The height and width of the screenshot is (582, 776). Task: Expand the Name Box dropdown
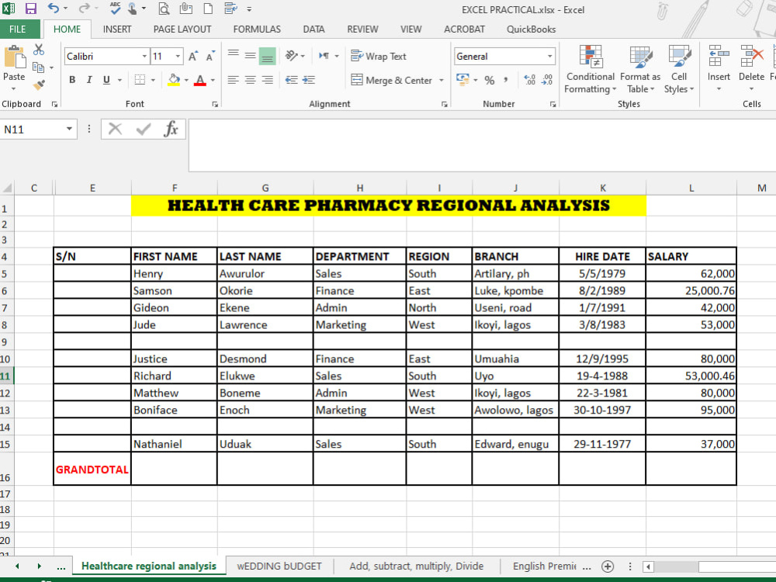coord(69,129)
